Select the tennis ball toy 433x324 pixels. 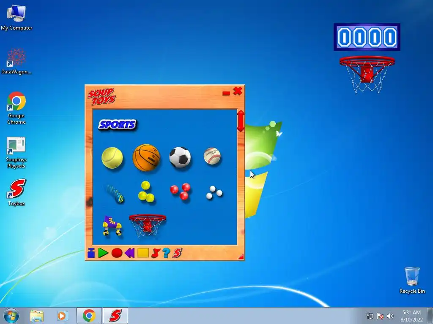point(112,158)
